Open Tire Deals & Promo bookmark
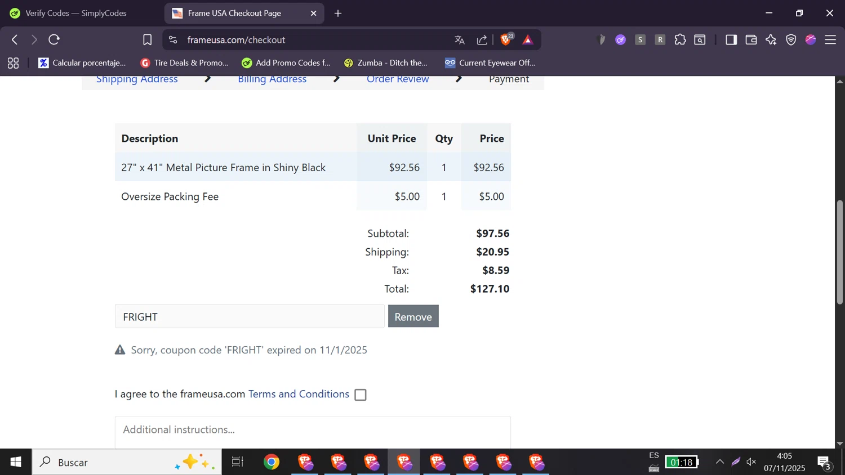Viewport: 845px width, 475px height. 185,62
